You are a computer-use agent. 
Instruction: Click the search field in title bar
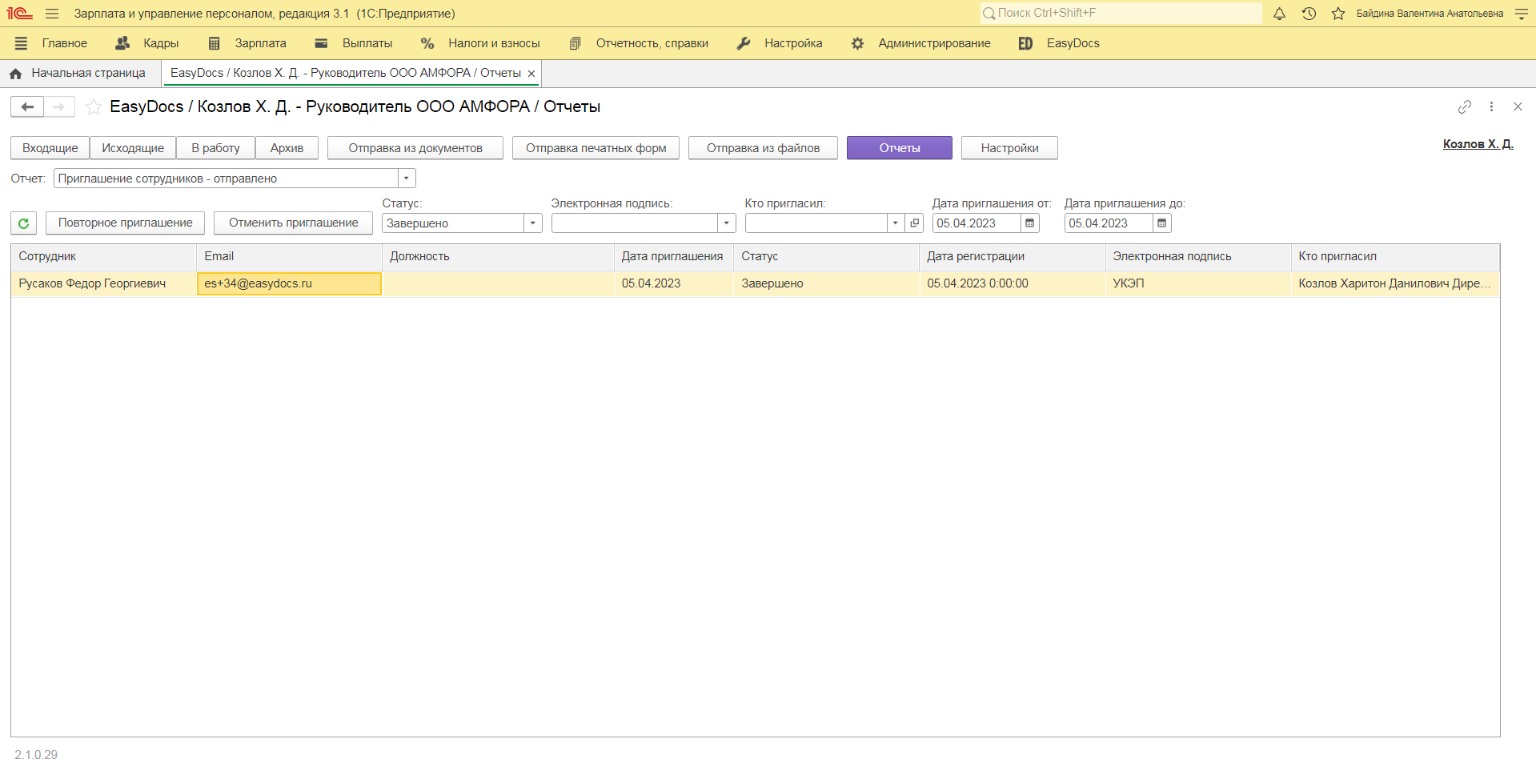[x=1121, y=13]
